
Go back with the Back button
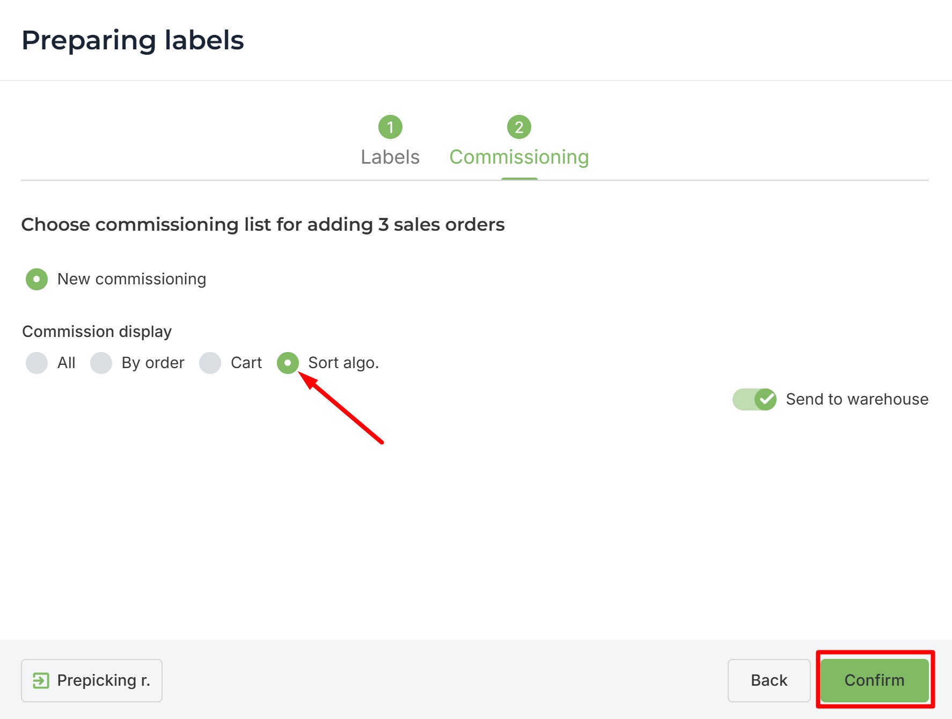[x=769, y=680]
